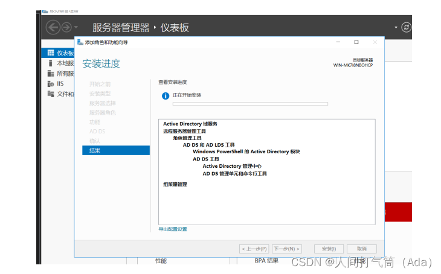Click the dashboard grid icon in sidebar
The image size is (441, 274).
tap(51, 53)
